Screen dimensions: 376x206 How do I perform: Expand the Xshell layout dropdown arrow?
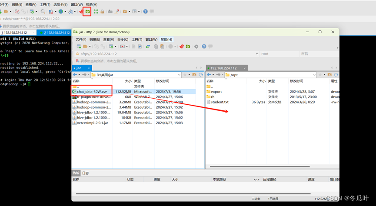(x=139, y=11)
